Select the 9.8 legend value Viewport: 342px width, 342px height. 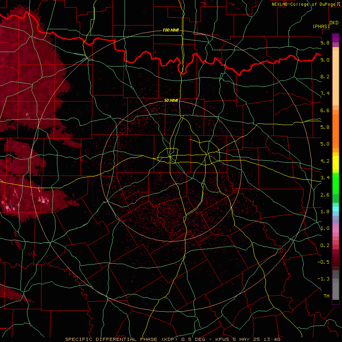tap(325, 43)
